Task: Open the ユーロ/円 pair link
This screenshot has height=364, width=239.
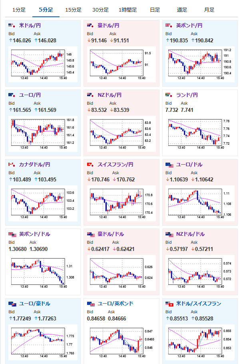Action: coord(30,95)
